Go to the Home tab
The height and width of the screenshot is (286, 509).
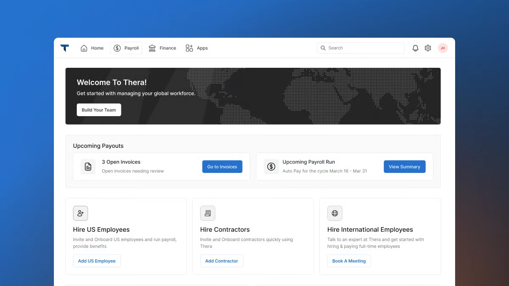(92, 48)
